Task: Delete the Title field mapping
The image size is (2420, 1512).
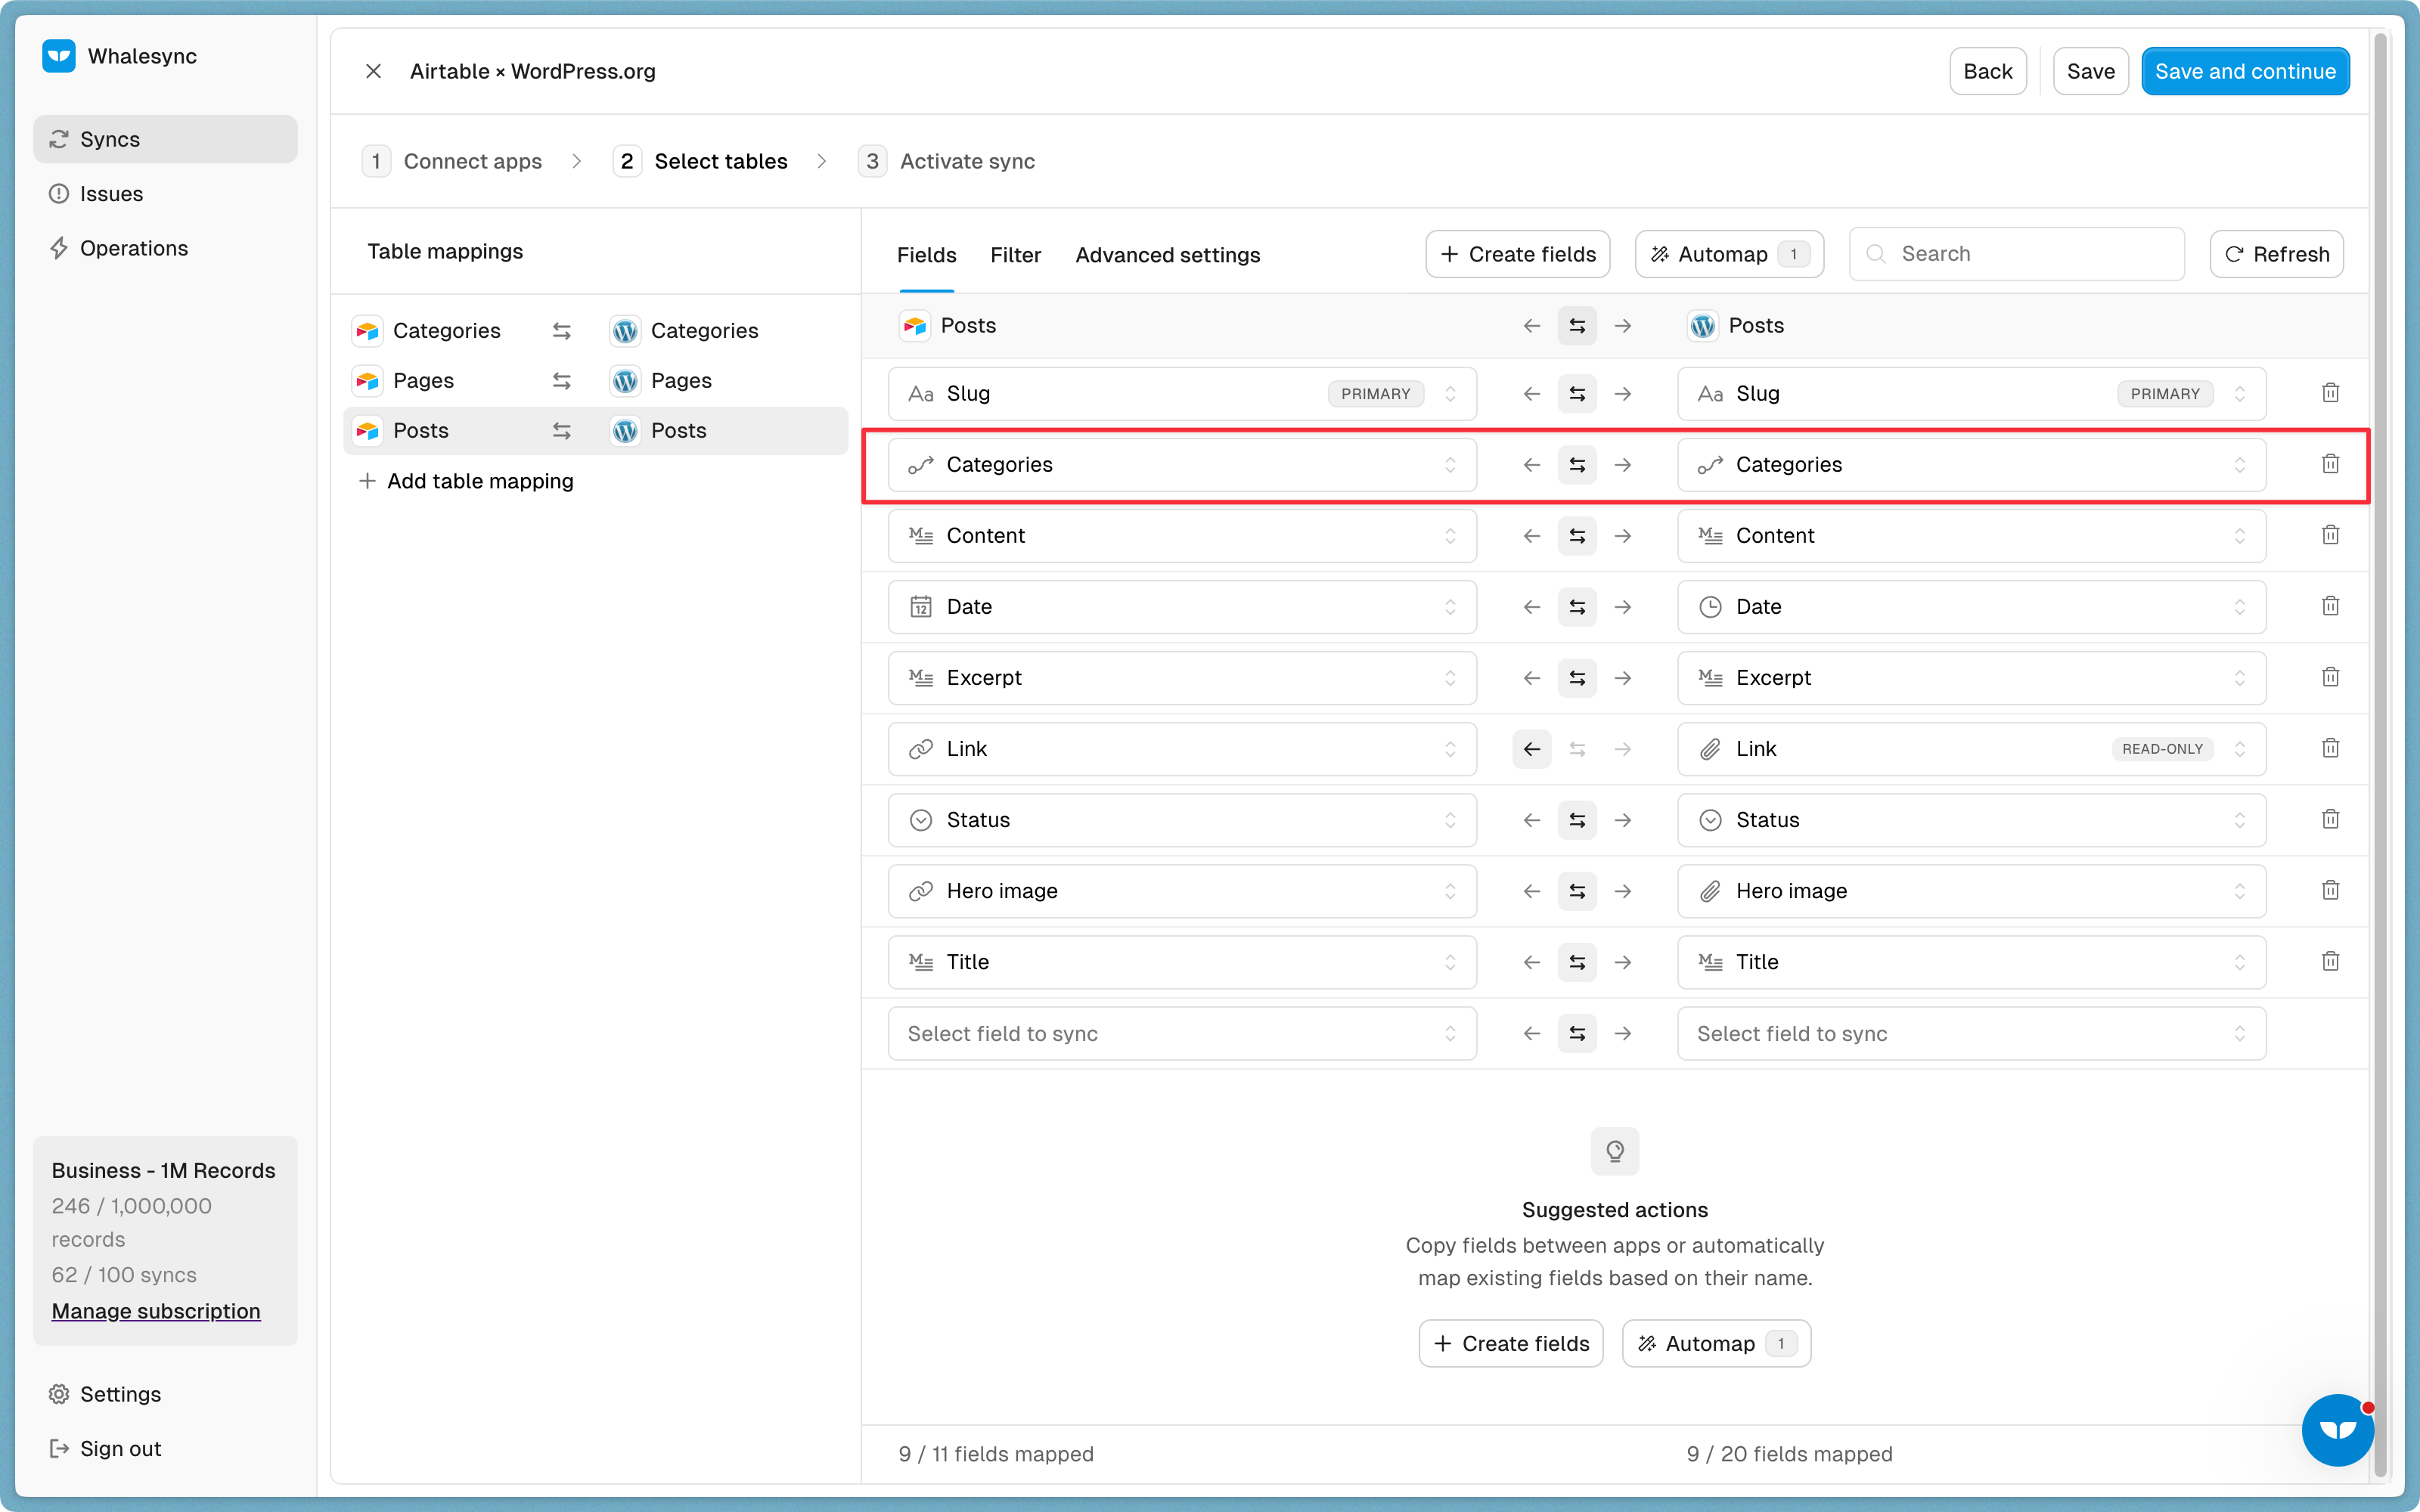Action: (2330, 961)
